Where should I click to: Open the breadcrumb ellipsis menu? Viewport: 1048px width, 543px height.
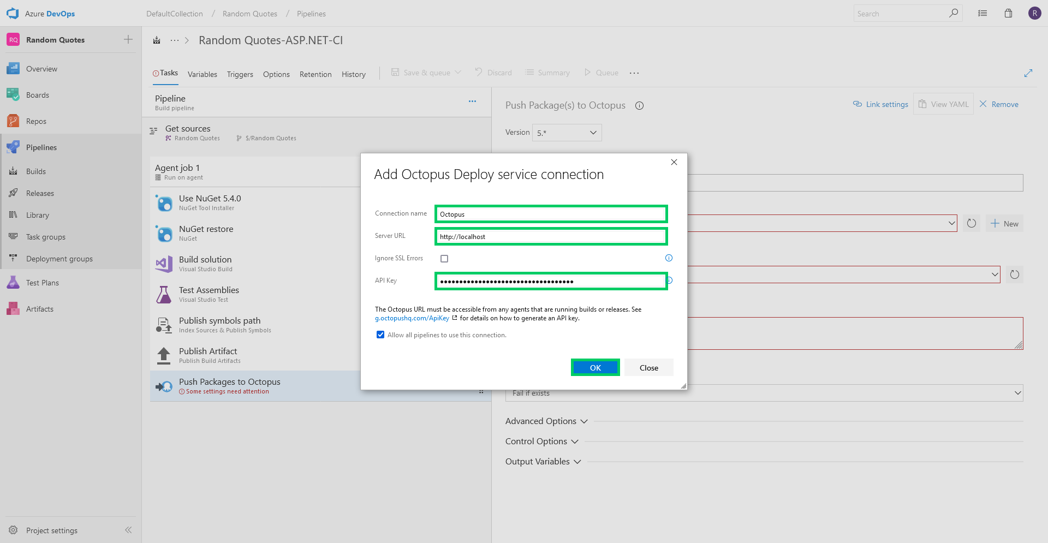pyautogui.click(x=175, y=40)
